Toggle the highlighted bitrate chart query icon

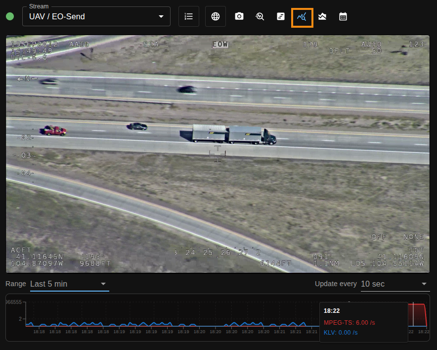pos(302,17)
